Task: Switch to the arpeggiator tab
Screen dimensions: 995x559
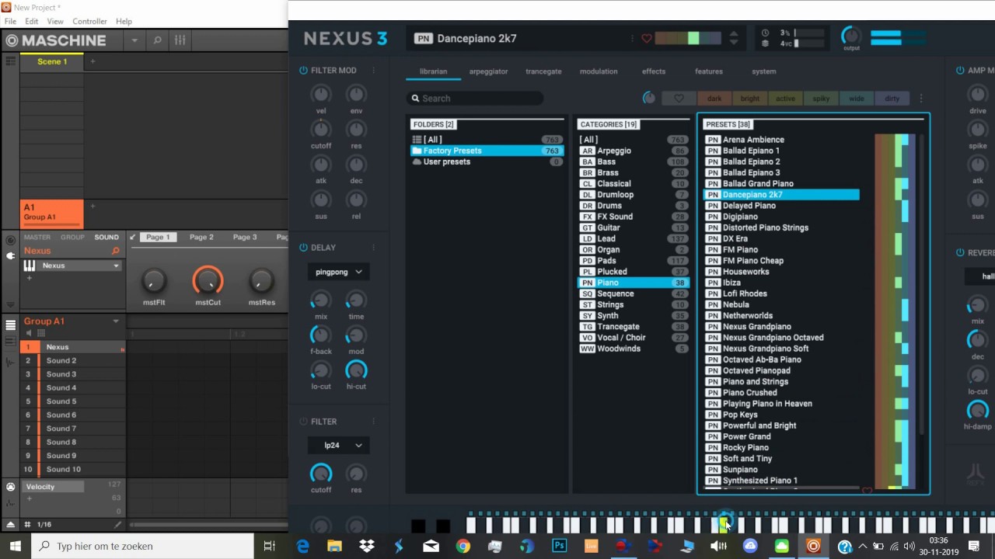Action: click(488, 71)
